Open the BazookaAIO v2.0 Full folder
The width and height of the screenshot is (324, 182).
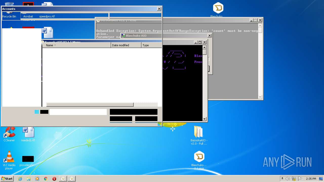tap(199, 135)
